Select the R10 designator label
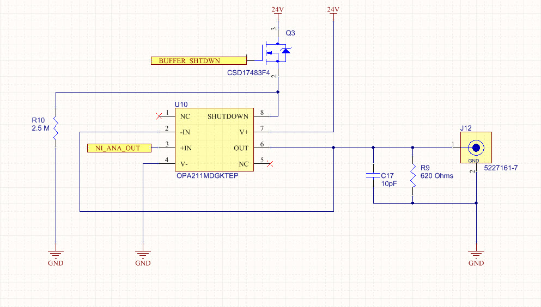541x307 pixels. 38,120
